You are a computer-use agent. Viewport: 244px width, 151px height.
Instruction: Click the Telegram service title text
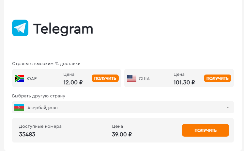click(63, 29)
